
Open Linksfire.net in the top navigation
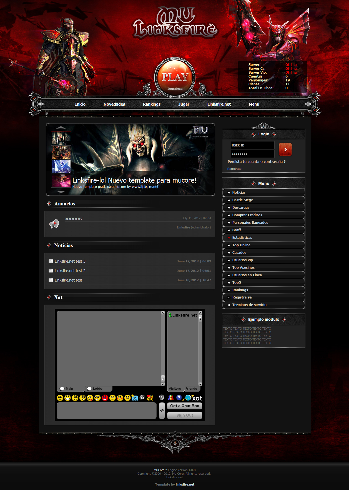(x=219, y=104)
